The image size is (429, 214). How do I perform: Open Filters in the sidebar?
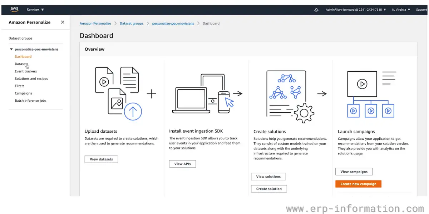(x=20, y=86)
